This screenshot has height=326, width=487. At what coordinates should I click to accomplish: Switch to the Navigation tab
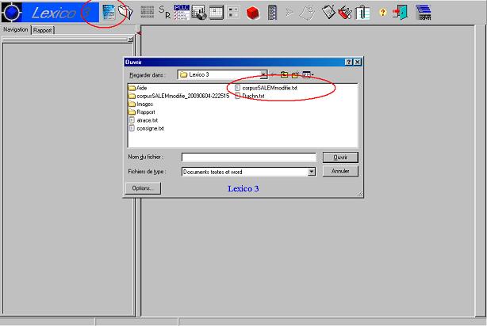tap(16, 30)
